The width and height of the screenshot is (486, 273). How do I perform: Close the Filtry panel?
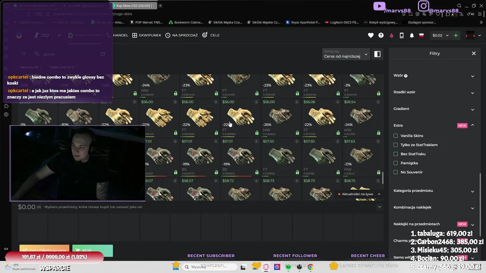point(473,53)
